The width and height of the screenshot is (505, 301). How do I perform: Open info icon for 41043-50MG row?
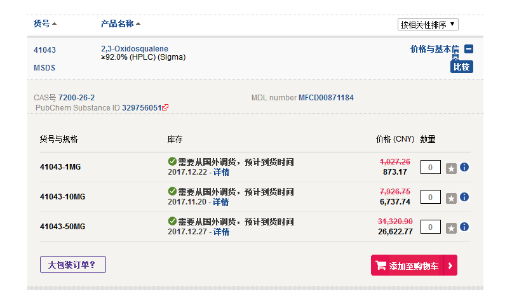pos(464,227)
